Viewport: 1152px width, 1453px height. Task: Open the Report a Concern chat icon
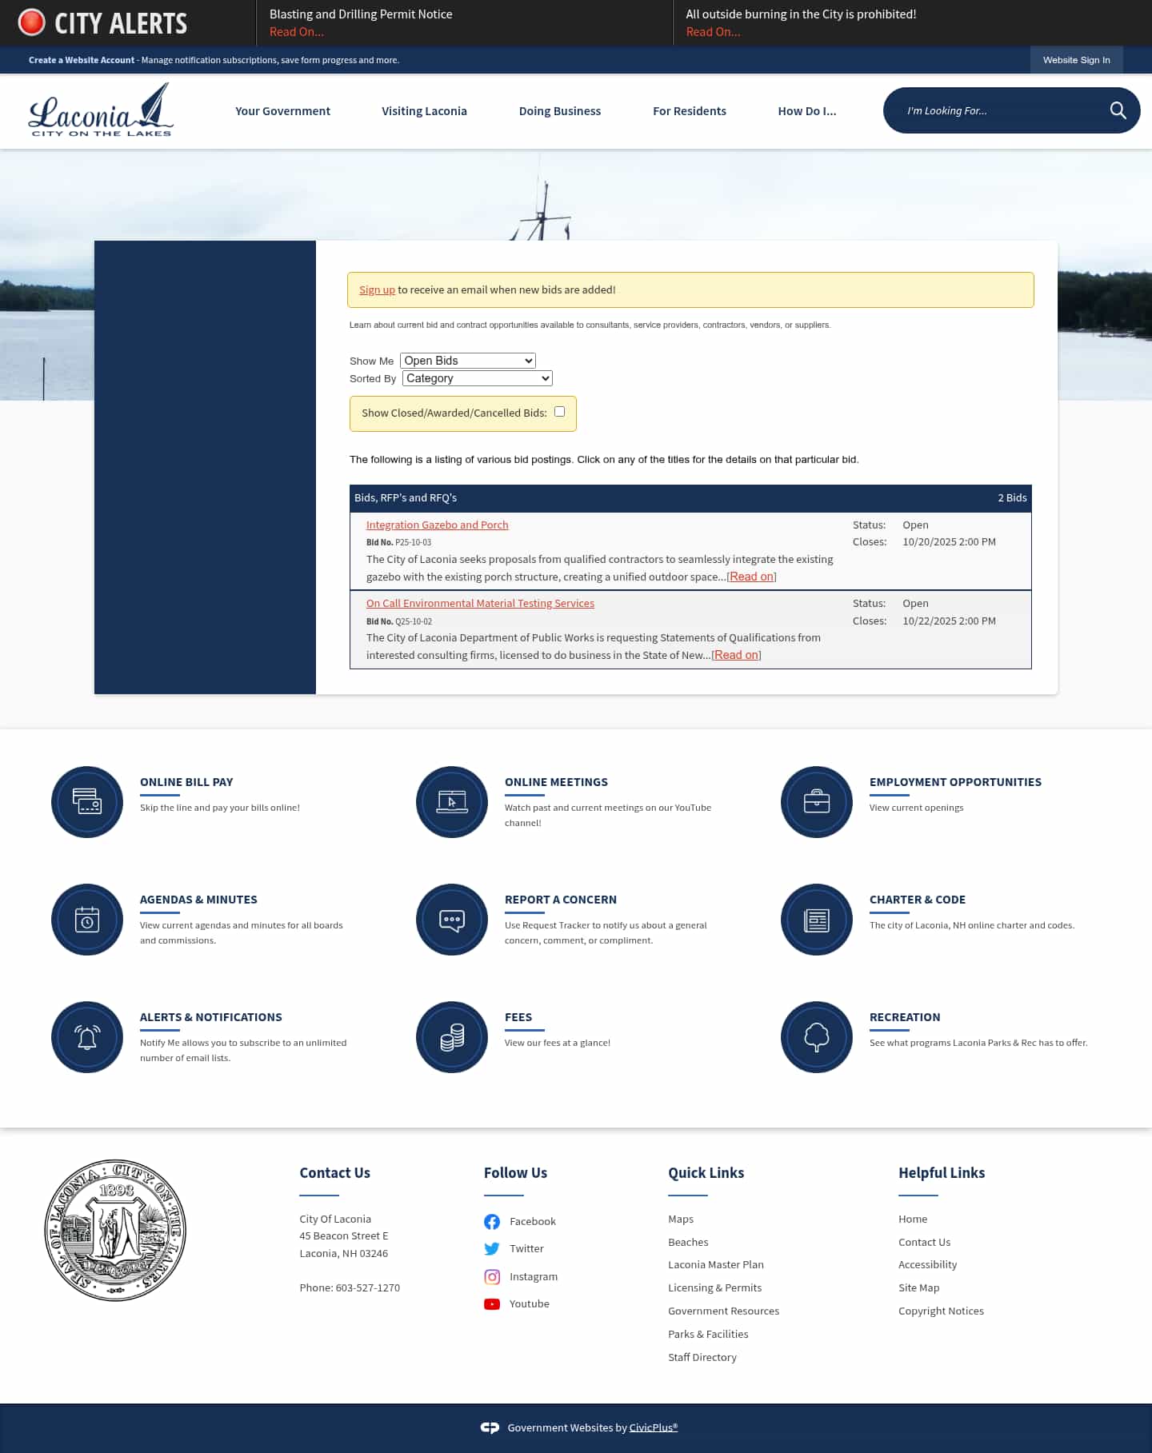(x=452, y=920)
